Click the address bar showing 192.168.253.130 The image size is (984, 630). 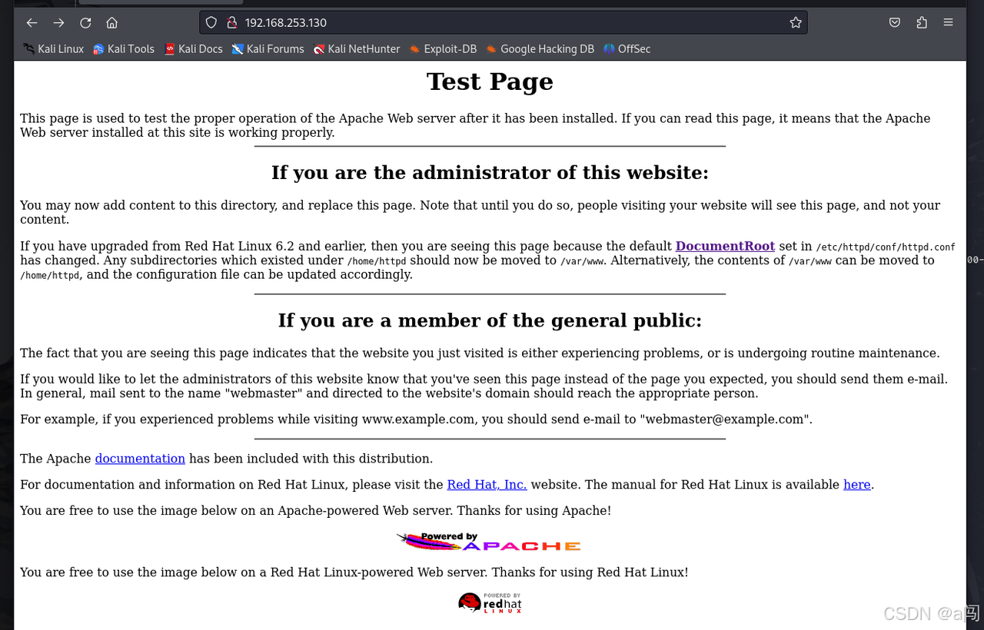[x=504, y=22]
